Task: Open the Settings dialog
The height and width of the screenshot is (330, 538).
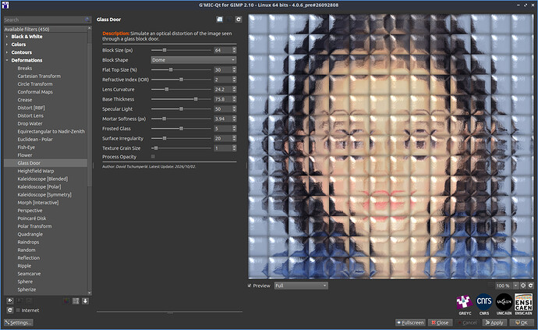Action: pyautogui.click(x=19, y=323)
